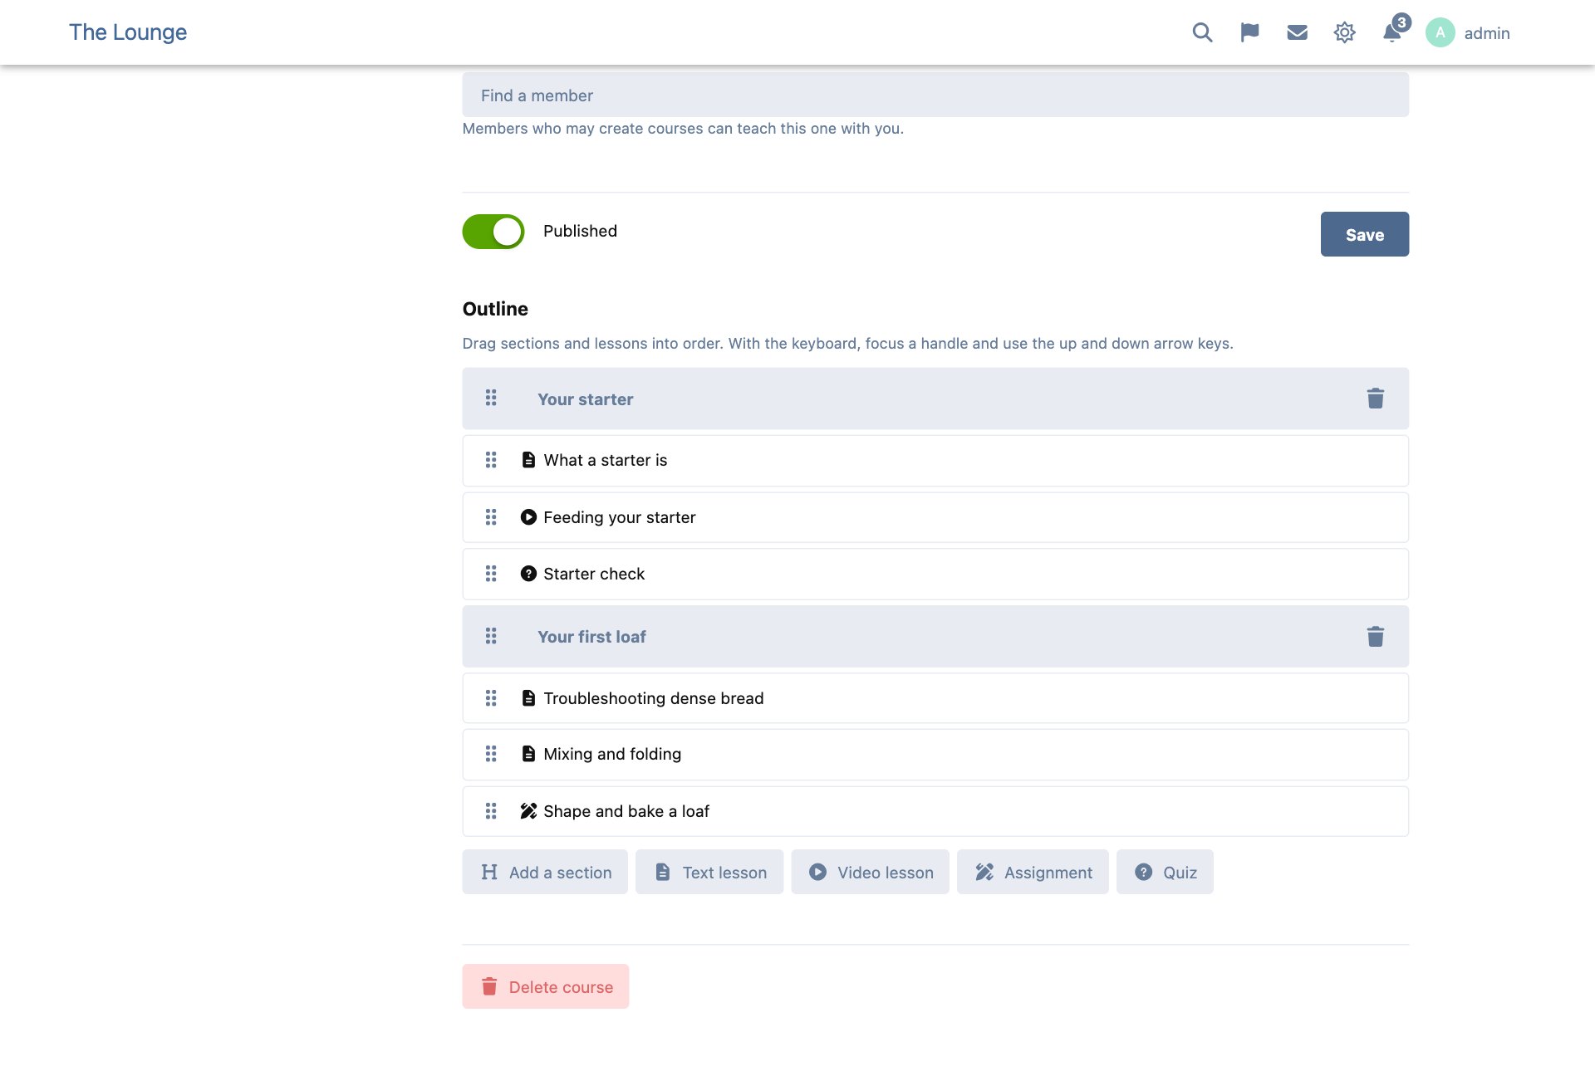This screenshot has width=1595, height=1071.
Task: Click the Save button
Action: coord(1364,234)
